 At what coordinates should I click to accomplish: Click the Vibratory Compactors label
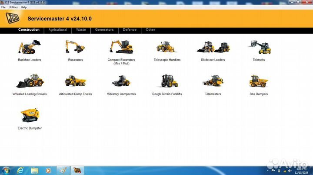coord(121,94)
